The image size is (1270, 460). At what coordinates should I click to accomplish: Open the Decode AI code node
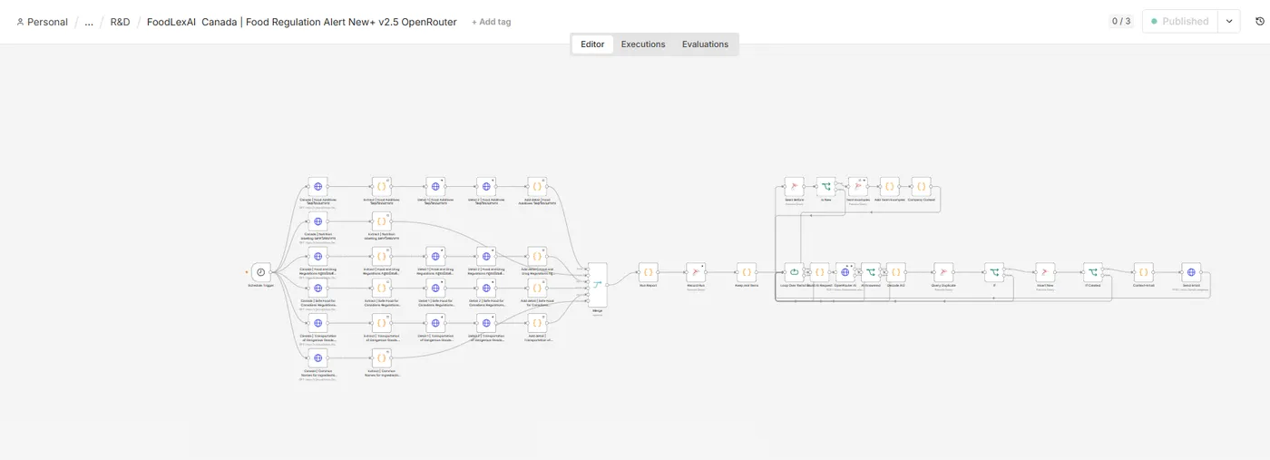pos(896,271)
